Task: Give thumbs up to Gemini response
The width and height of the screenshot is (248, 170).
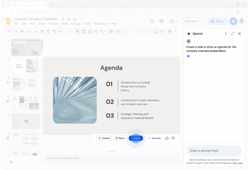Action: 167,138
